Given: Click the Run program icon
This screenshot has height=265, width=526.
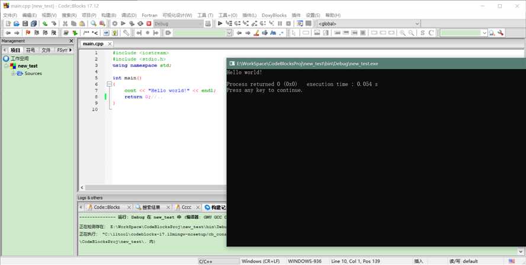Looking at the screenshot, I should click(123, 24).
